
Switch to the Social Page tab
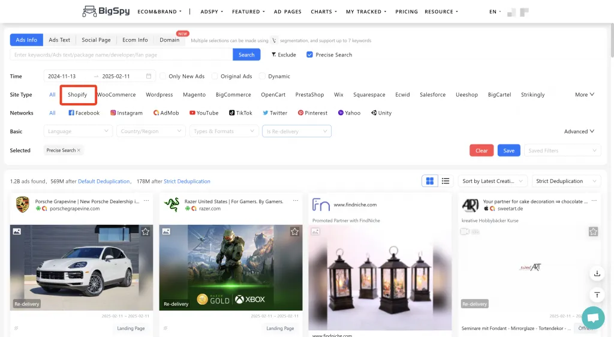[96, 40]
